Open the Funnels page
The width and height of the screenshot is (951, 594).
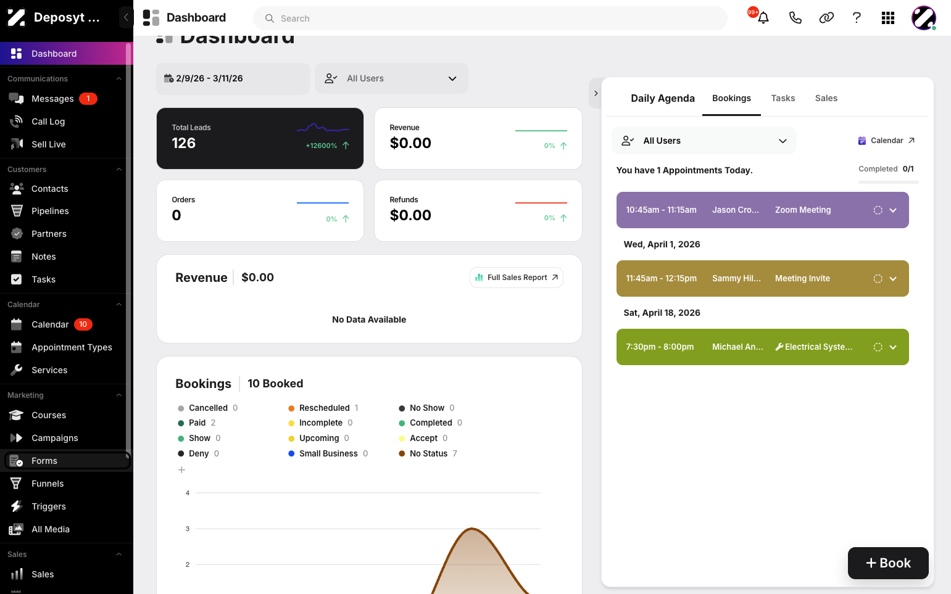(67, 484)
